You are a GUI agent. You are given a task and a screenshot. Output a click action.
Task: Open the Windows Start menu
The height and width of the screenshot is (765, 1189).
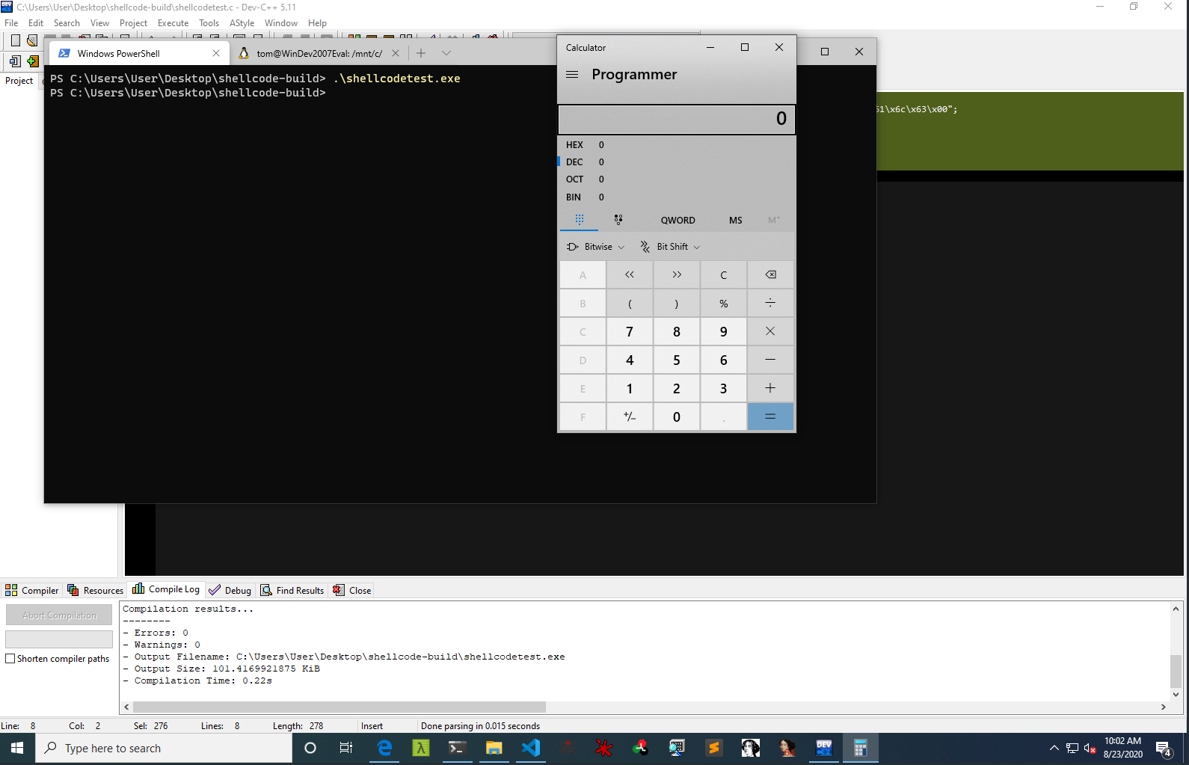(17, 748)
